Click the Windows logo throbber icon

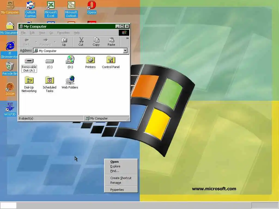pos(124,33)
